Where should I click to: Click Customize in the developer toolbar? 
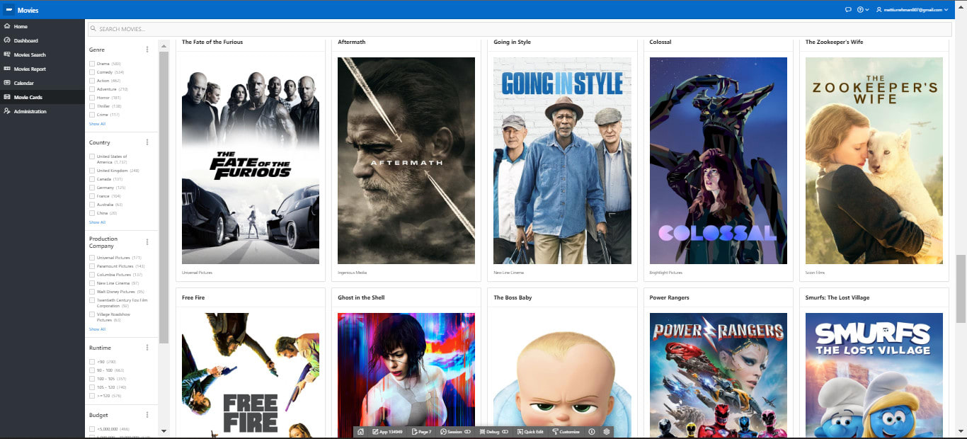pos(566,432)
